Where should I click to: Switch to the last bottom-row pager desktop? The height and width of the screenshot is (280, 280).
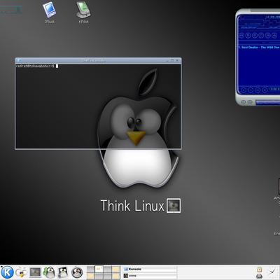click(x=115, y=276)
